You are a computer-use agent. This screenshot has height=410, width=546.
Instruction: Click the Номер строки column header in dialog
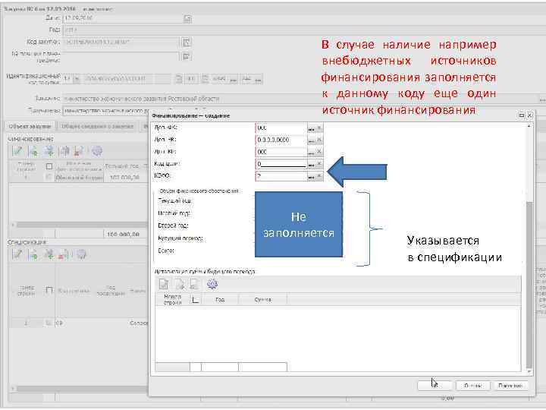click(x=173, y=299)
